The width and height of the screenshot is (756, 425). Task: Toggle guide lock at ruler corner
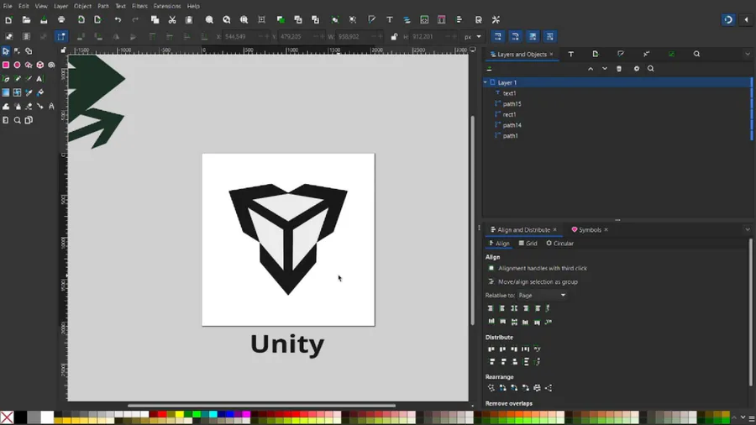click(63, 50)
